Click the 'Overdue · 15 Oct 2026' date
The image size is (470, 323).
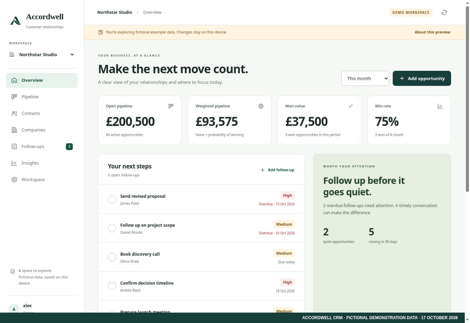(x=277, y=204)
